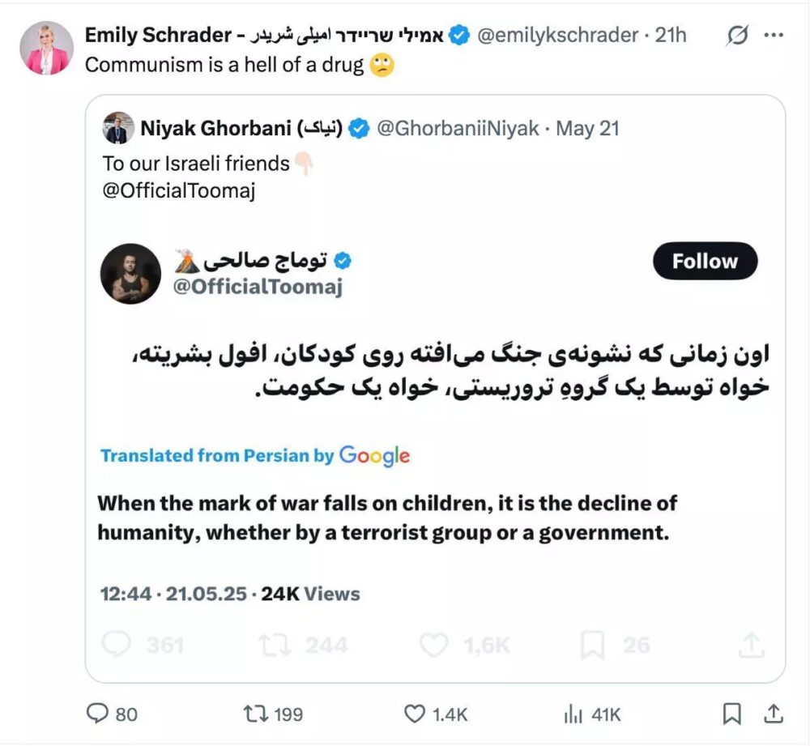810x746 pixels.
Task: Open the Grok circle-slash icon
Action: pyautogui.click(x=737, y=36)
